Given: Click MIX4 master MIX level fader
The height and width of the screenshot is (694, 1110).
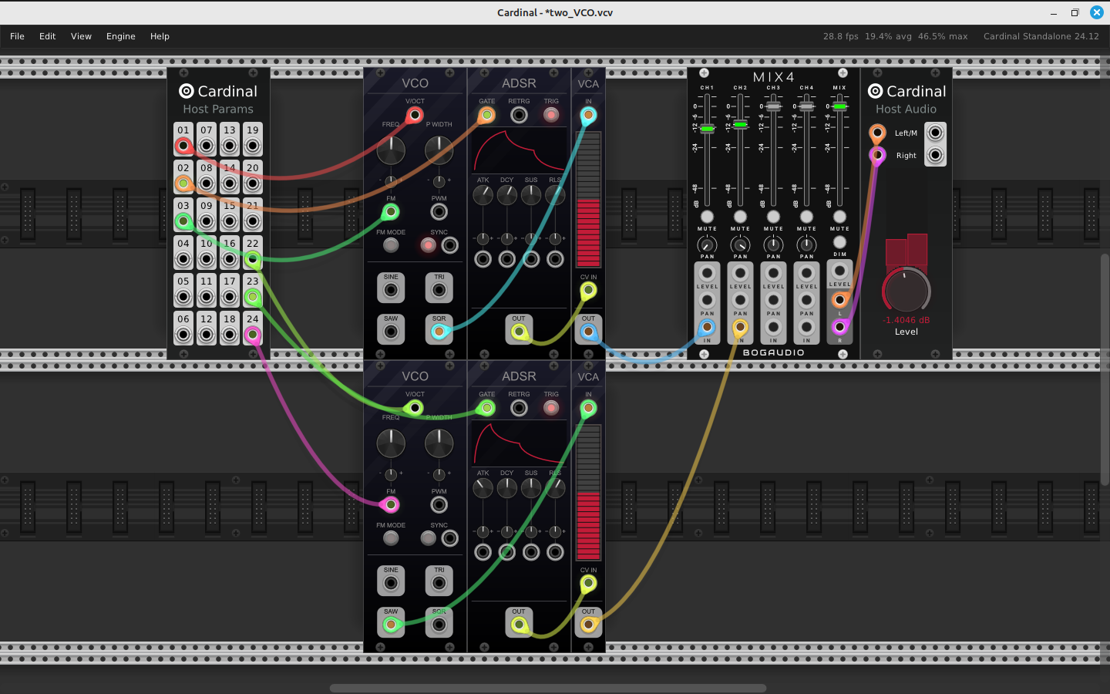Looking at the screenshot, I should (839, 106).
